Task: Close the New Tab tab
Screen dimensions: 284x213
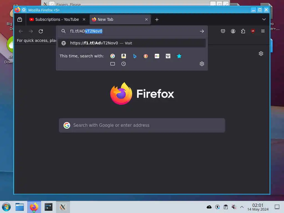Action: click(146, 19)
